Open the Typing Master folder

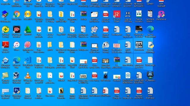[x=72, y=91]
